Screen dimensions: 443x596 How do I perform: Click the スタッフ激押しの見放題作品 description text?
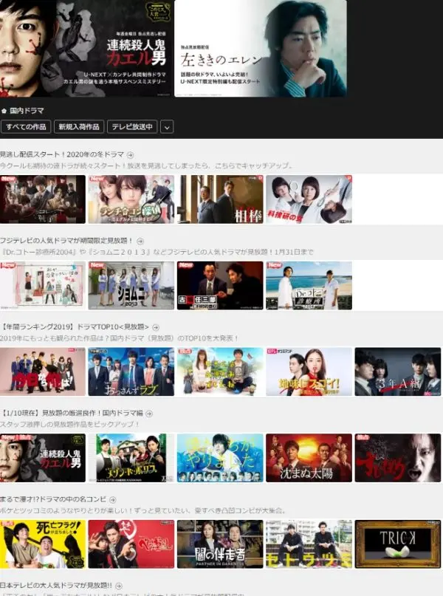69,424
